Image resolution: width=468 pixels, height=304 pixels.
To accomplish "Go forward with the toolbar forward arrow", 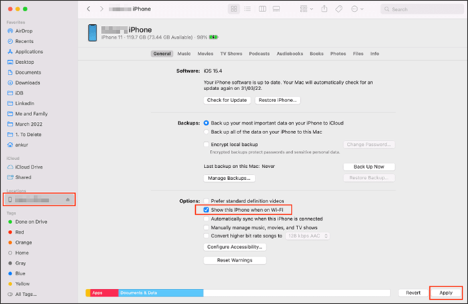I will click(x=102, y=9).
